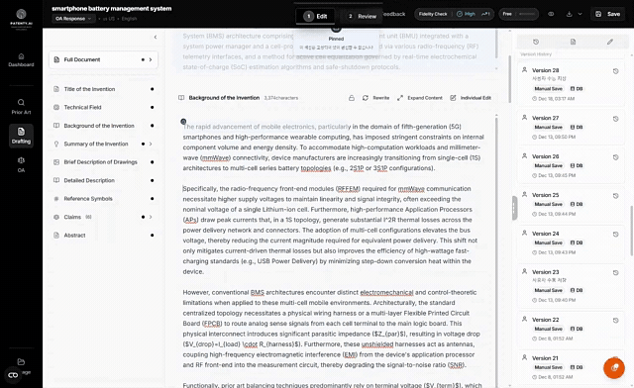Open the pencil edit panel tab
Viewport: 634px width, 388px height.
coord(610,42)
